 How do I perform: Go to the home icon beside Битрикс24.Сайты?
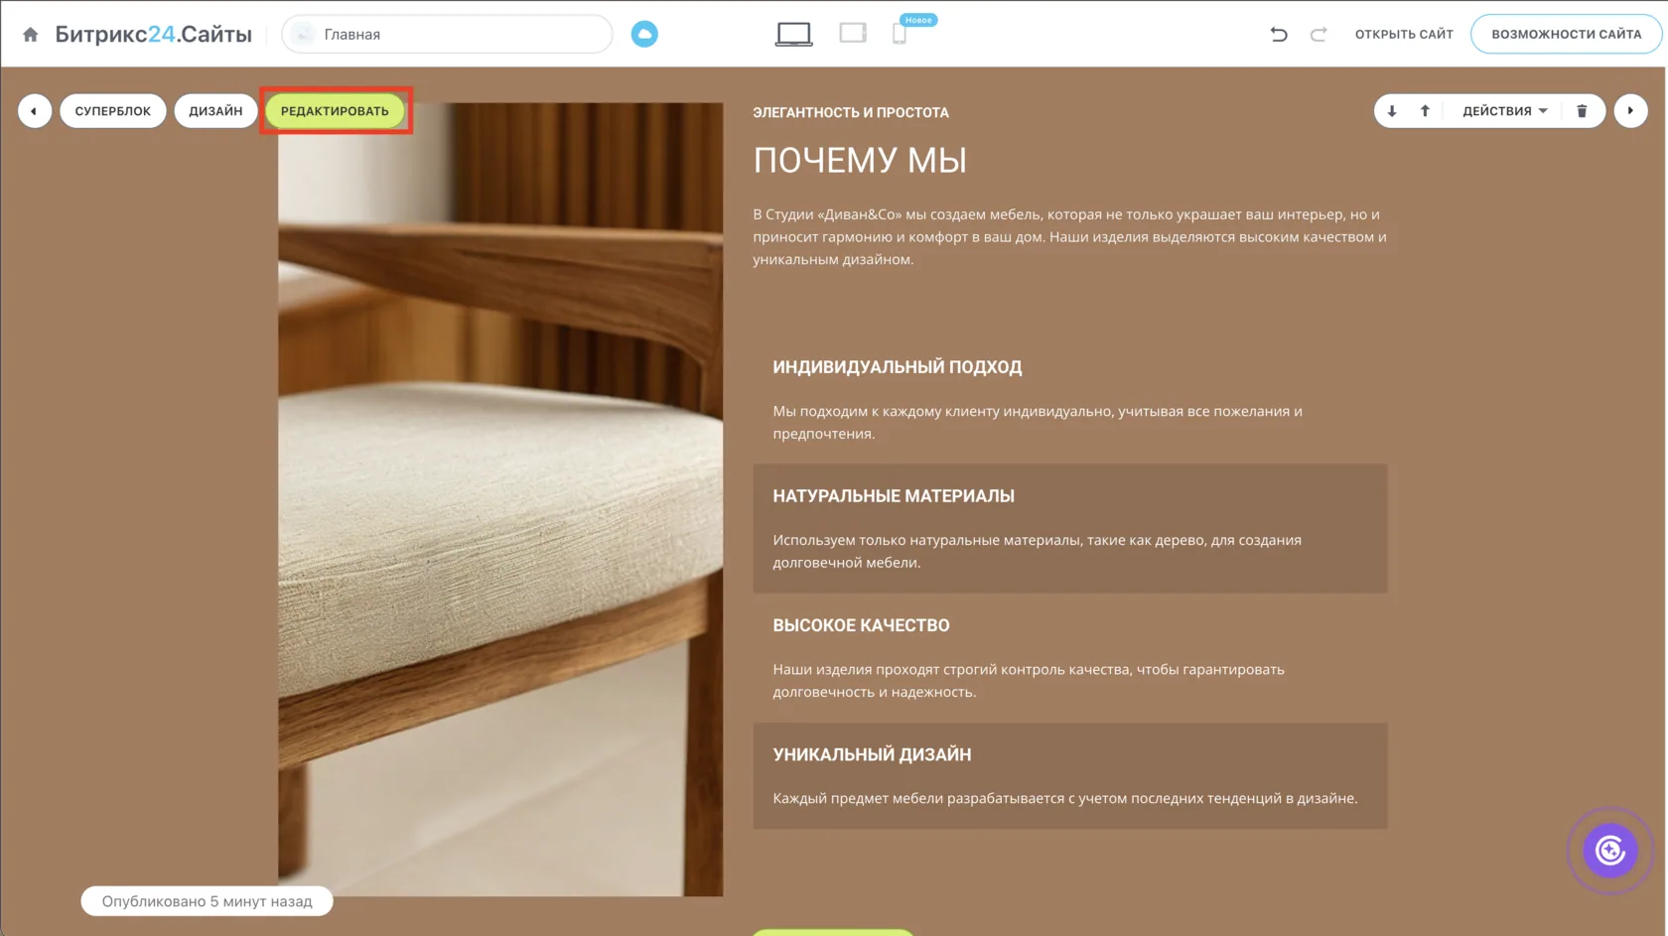pos(31,35)
